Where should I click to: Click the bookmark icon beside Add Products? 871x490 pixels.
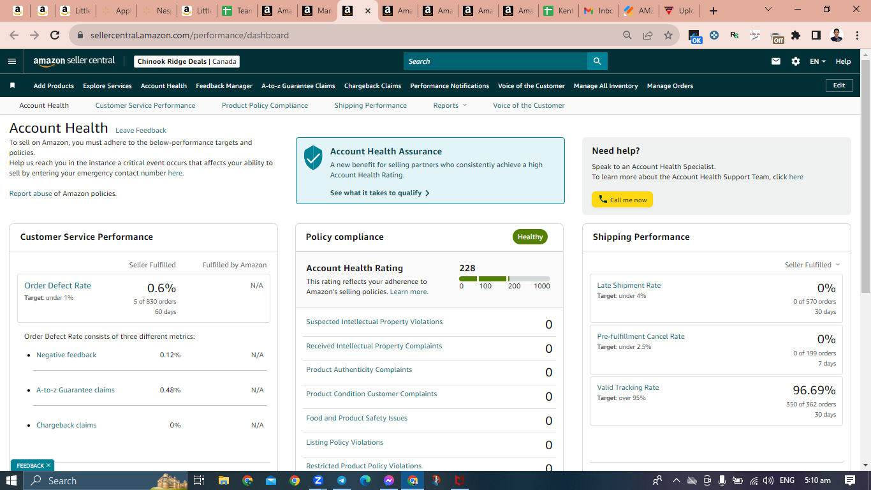pyautogui.click(x=12, y=85)
